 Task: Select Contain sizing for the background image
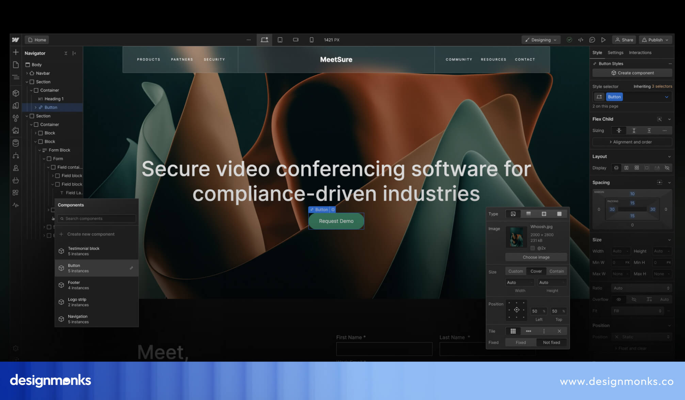557,271
